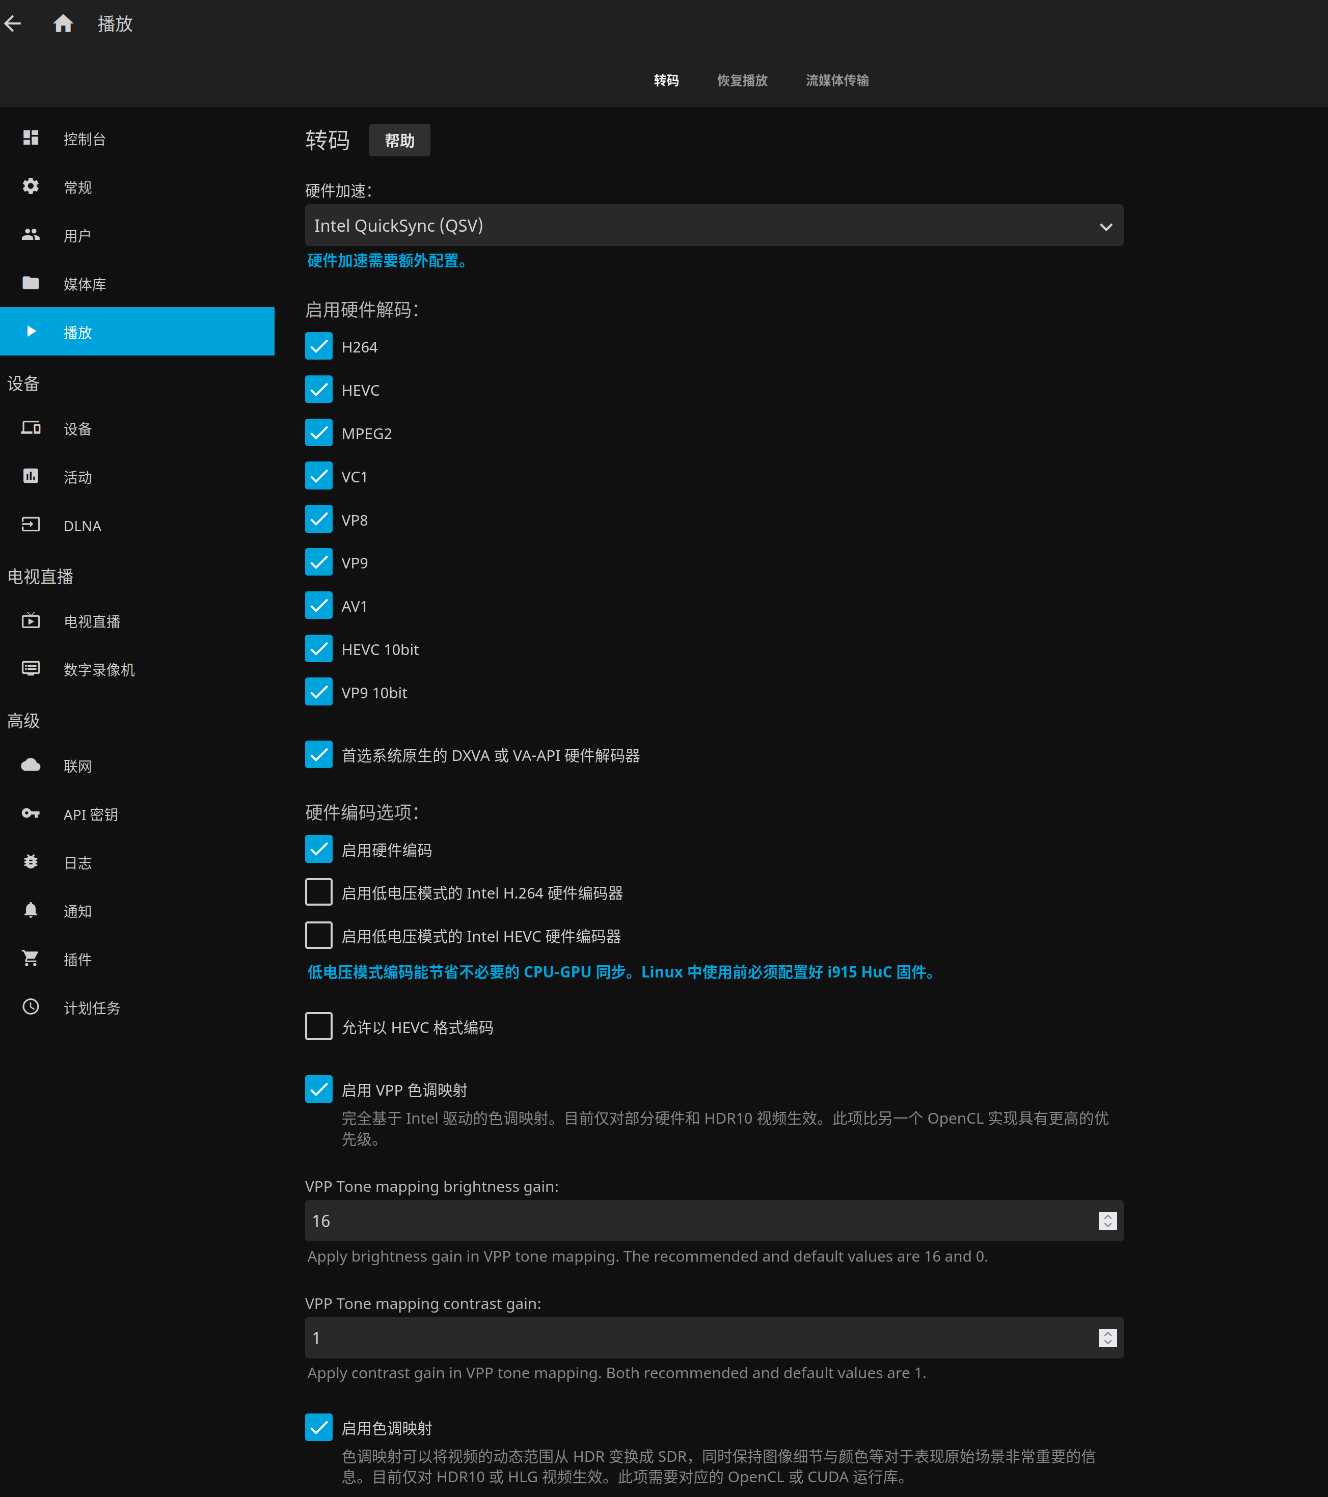Uncheck H264 hardware decoding

pyautogui.click(x=319, y=346)
